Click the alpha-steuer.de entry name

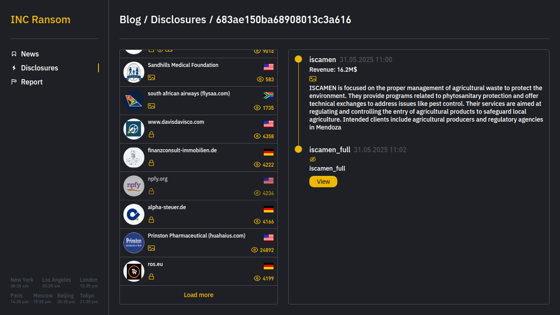(x=167, y=207)
